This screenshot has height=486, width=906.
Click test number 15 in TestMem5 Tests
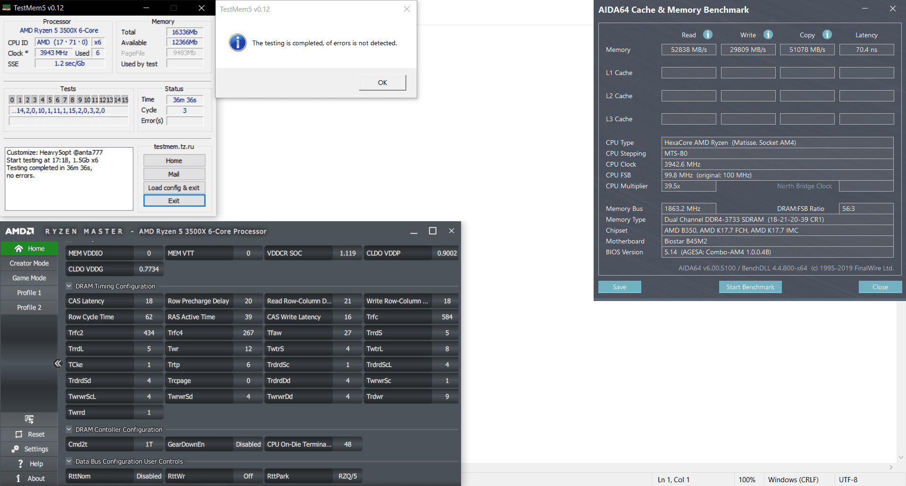[x=125, y=100]
